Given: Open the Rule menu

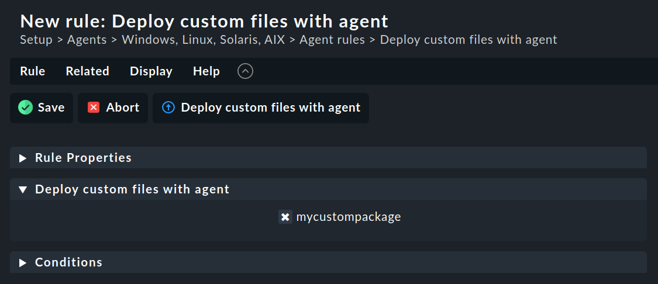Looking at the screenshot, I should click(x=32, y=71).
